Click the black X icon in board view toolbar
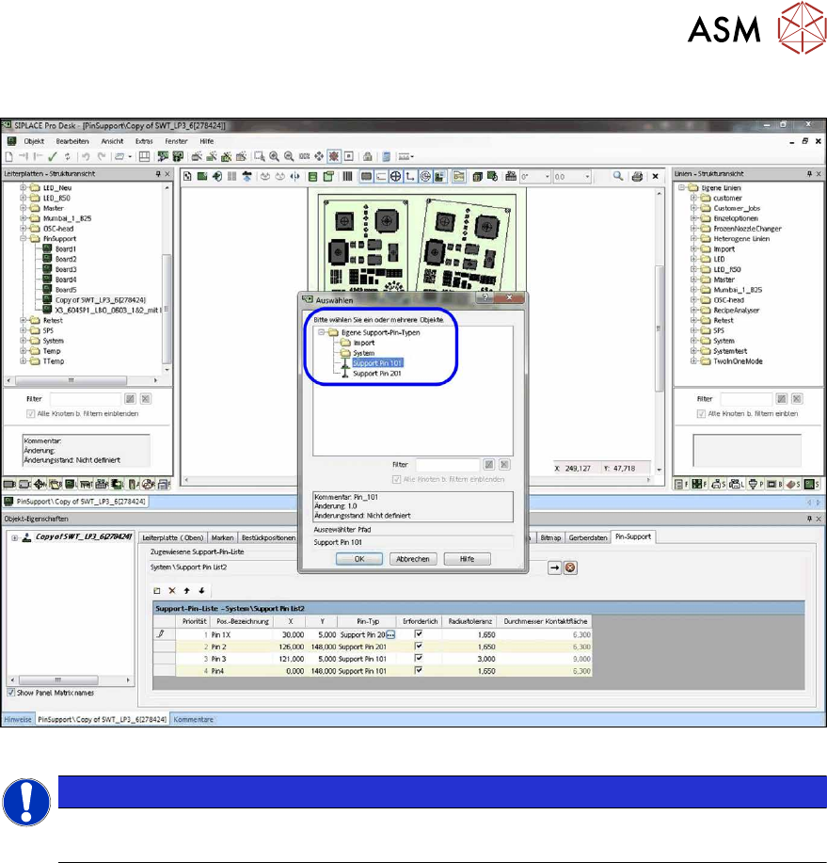Screen dimensions: 827x863 coord(656,177)
